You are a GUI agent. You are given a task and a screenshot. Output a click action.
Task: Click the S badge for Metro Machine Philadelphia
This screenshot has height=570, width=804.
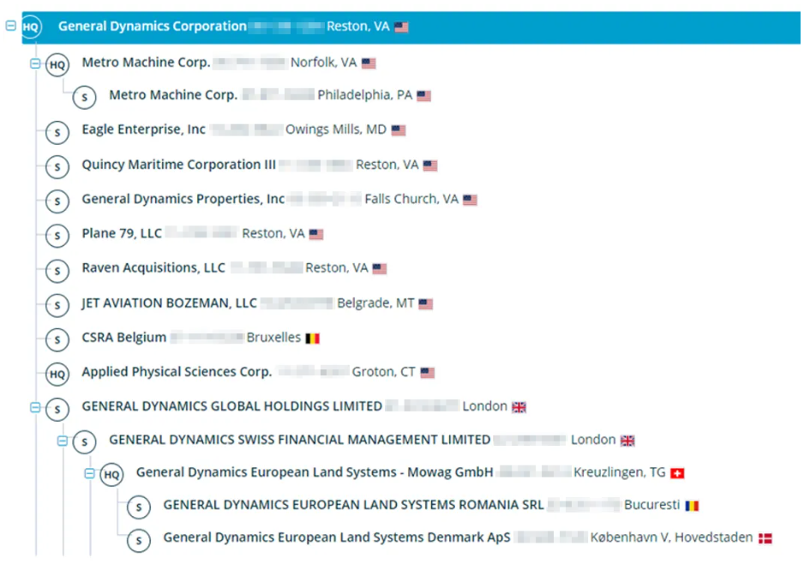85,97
